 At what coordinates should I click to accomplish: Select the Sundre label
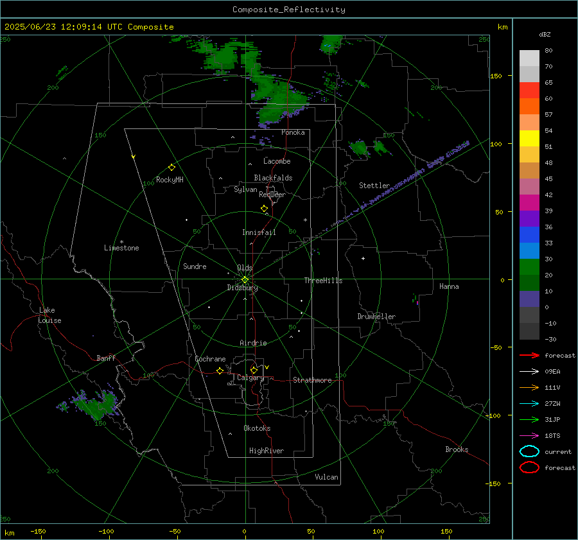(x=195, y=266)
